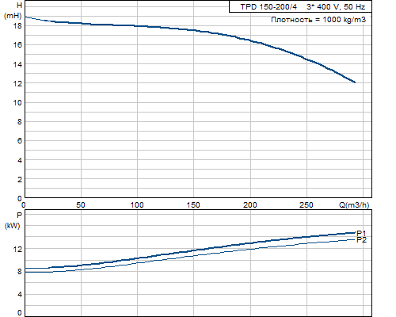Click the 8 tick on power axis
Viewport: 396px width, 317px height.
(x=20, y=272)
